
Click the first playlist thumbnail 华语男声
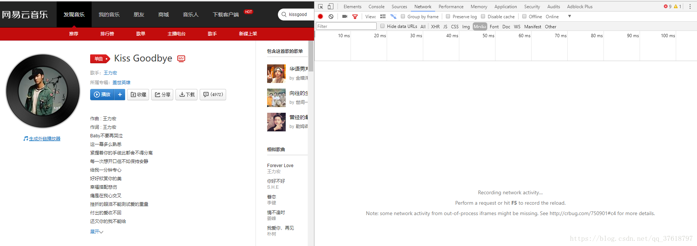(x=276, y=74)
